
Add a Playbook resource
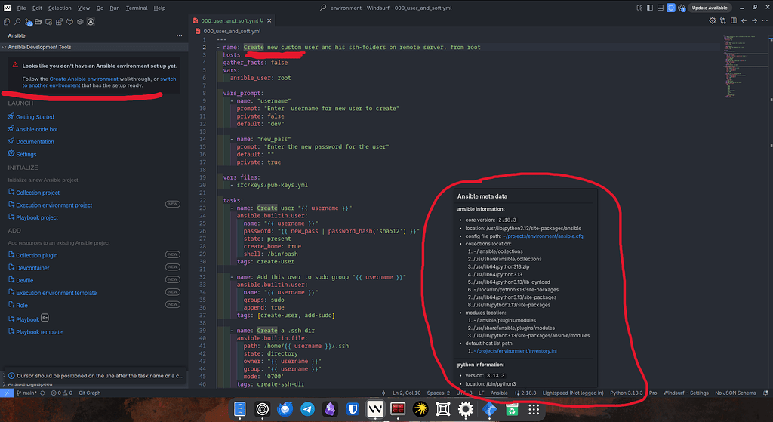(27, 319)
